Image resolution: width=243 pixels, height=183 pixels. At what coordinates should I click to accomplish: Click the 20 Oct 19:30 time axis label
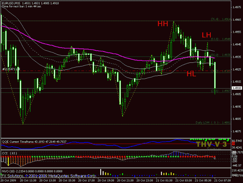click(x=106, y=181)
